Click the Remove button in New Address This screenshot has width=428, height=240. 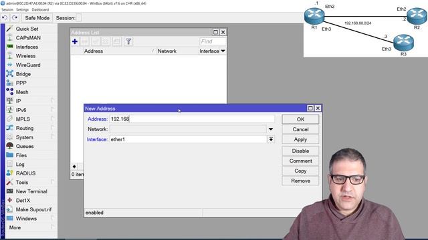300,181
